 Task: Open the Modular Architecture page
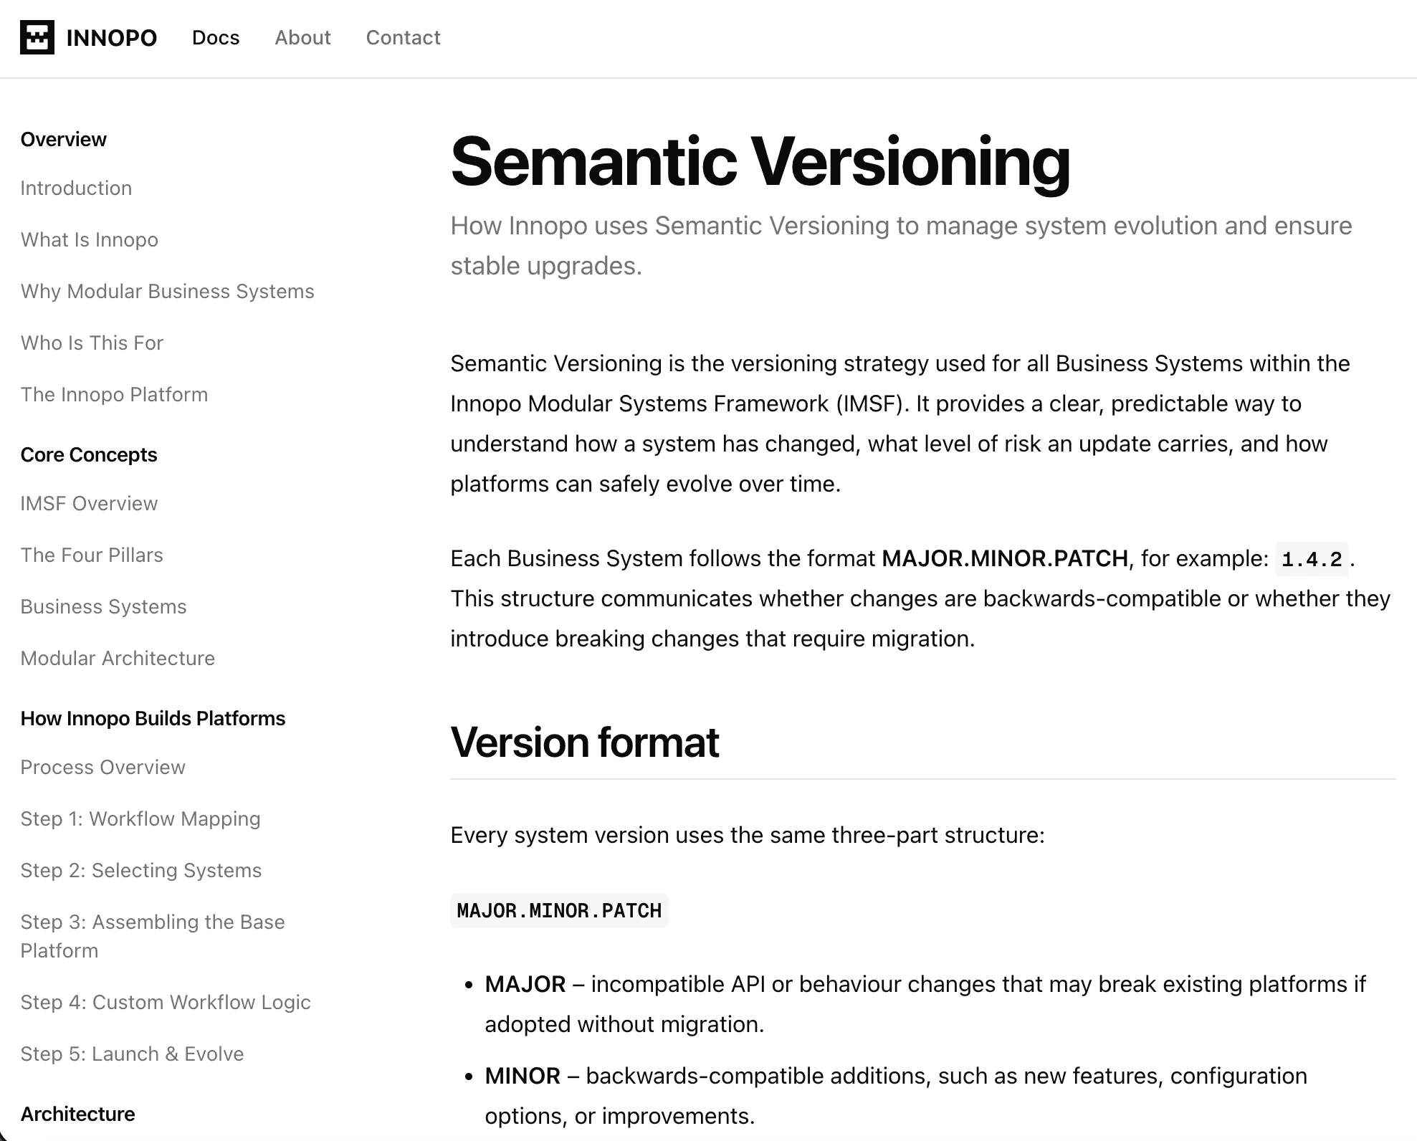point(118,658)
